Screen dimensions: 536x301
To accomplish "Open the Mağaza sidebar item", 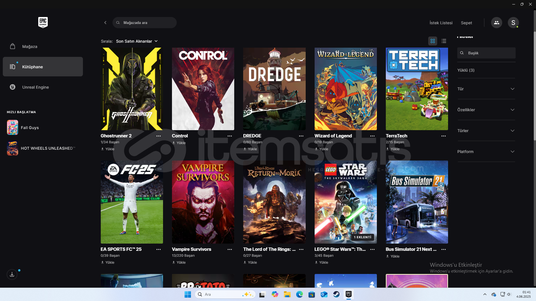I will [x=30, y=47].
